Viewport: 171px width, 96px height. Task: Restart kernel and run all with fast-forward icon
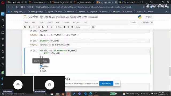(x=72, y=27)
